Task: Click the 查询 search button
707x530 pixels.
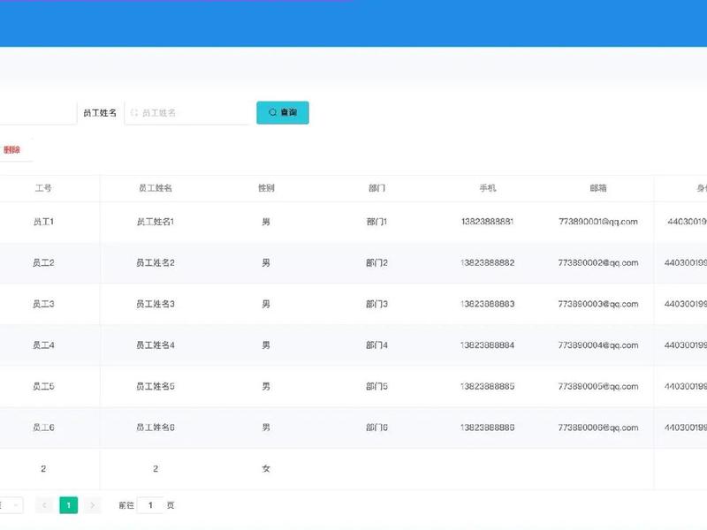Action: tap(283, 112)
